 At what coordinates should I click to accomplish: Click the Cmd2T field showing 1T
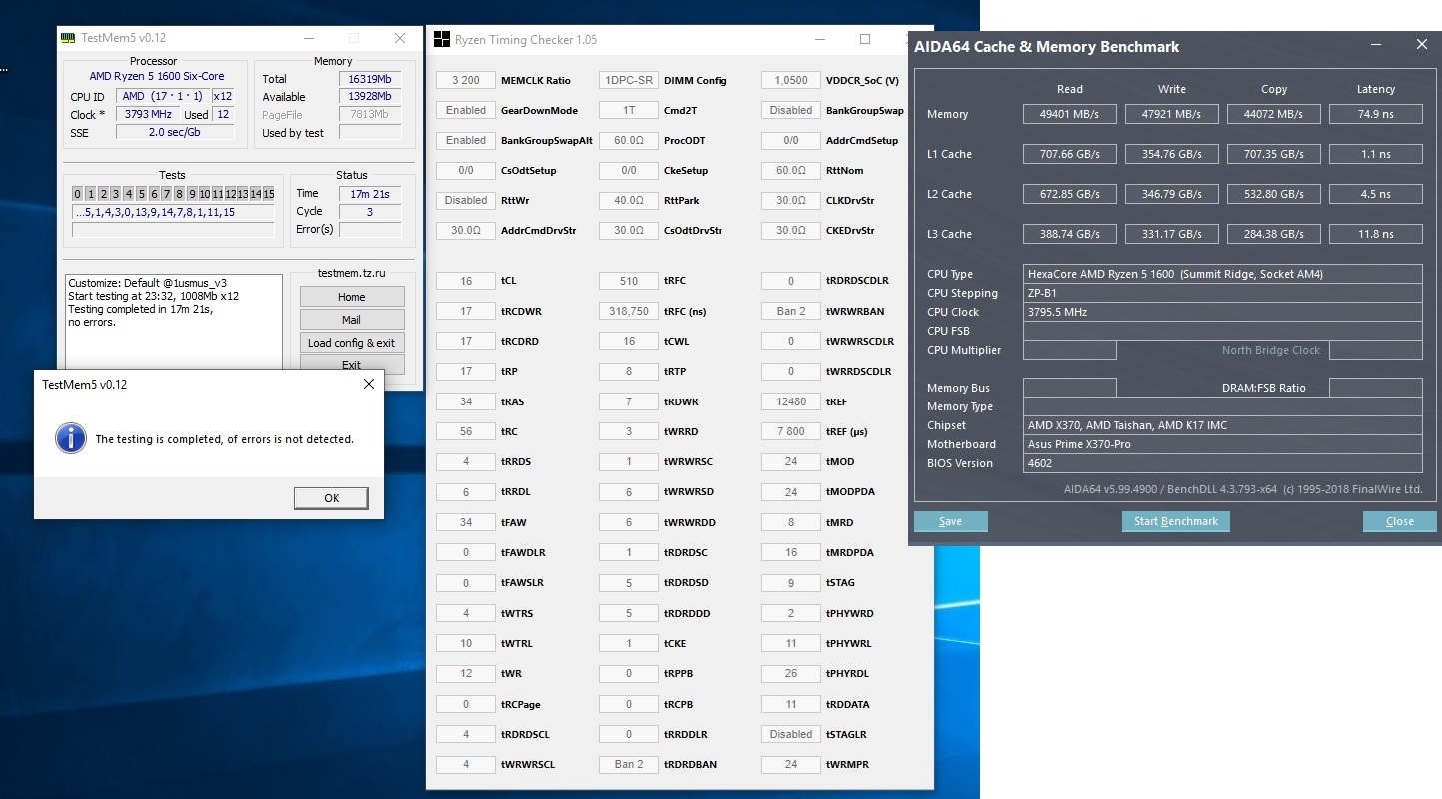click(x=629, y=110)
